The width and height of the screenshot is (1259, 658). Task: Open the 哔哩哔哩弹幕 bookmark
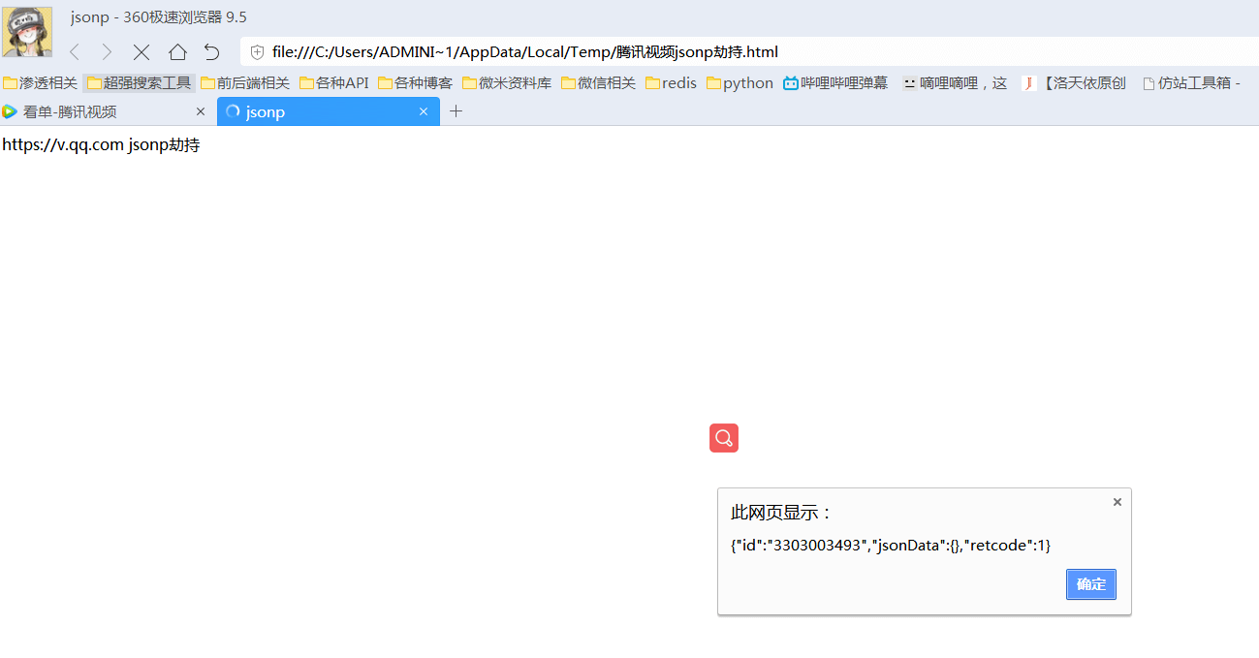click(835, 83)
